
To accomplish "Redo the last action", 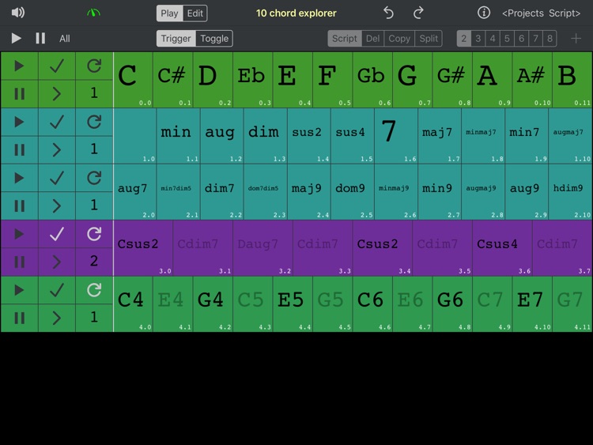I will (x=418, y=13).
